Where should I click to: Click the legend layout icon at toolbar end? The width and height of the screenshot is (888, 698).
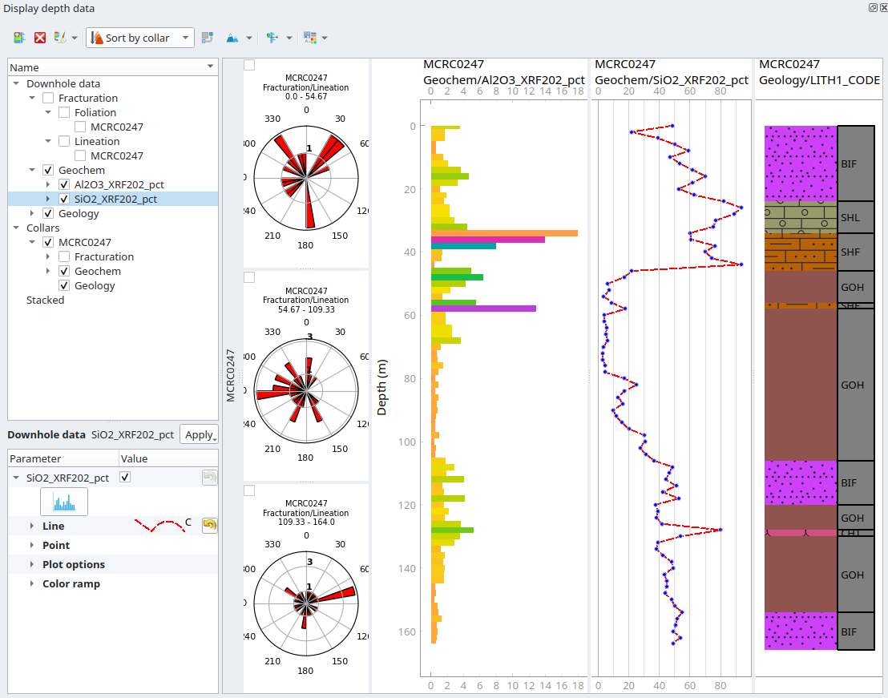310,38
